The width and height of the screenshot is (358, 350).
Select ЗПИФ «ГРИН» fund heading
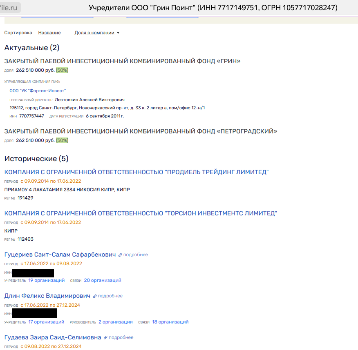pos(122,61)
